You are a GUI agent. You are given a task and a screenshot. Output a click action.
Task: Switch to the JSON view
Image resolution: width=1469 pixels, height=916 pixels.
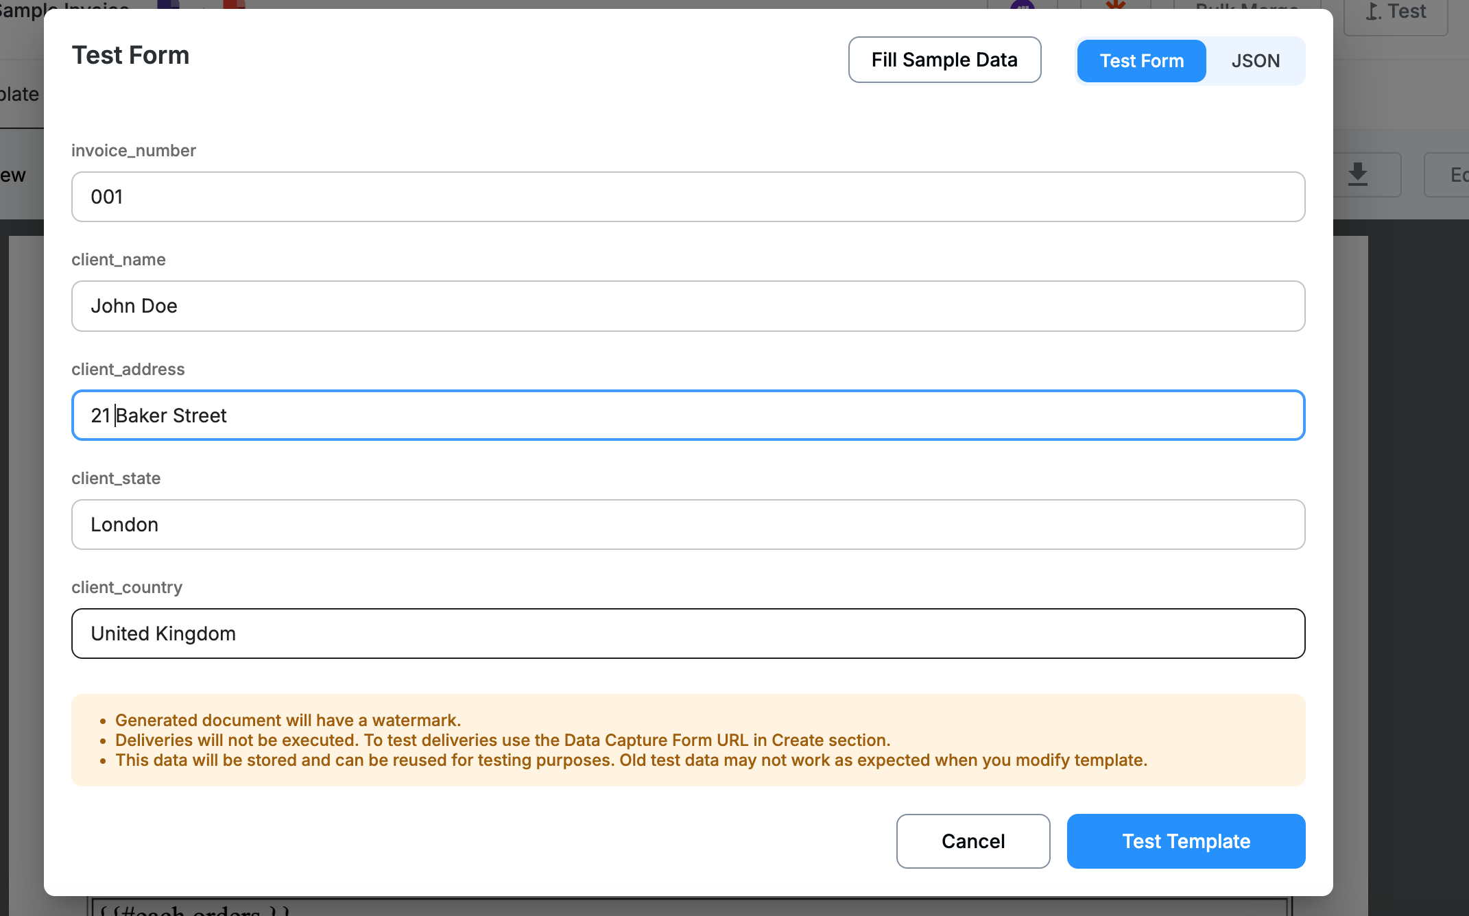tap(1255, 60)
